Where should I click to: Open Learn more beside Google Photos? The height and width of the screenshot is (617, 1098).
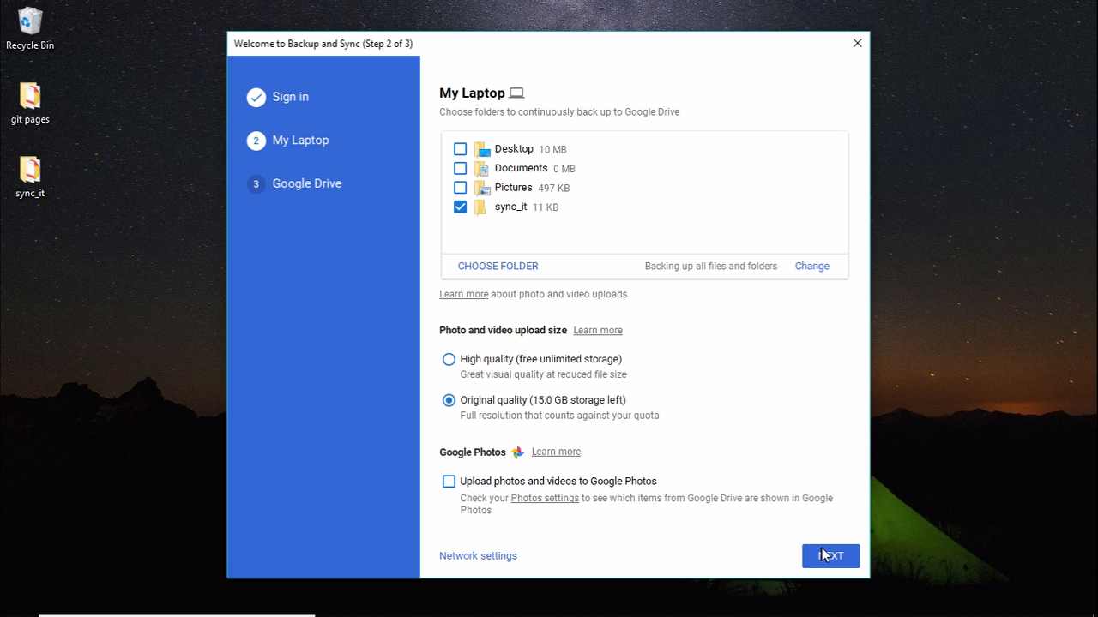(556, 452)
